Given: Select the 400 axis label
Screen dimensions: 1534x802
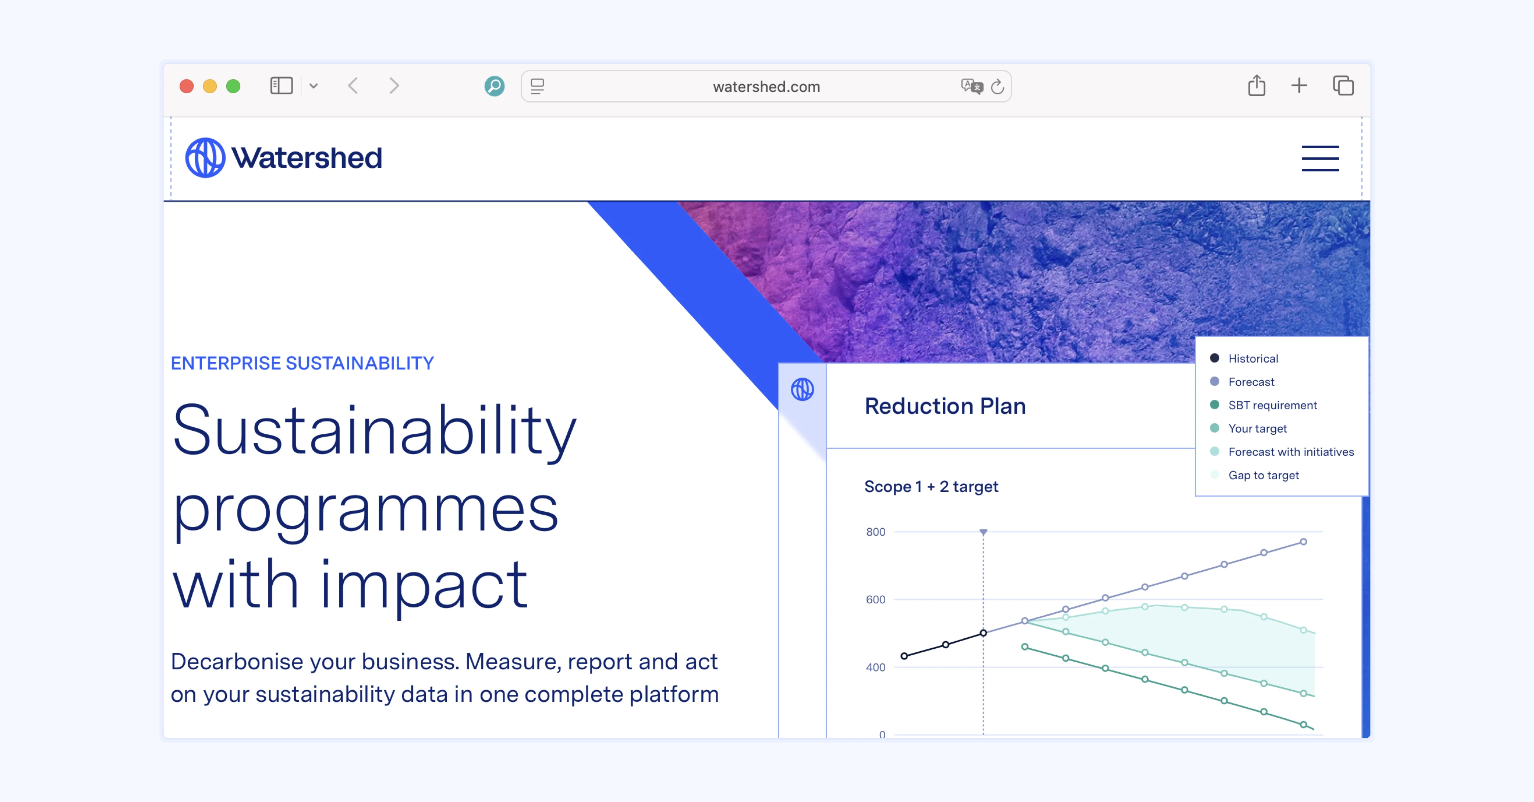Looking at the screenshot, I should tap(876, 667).
